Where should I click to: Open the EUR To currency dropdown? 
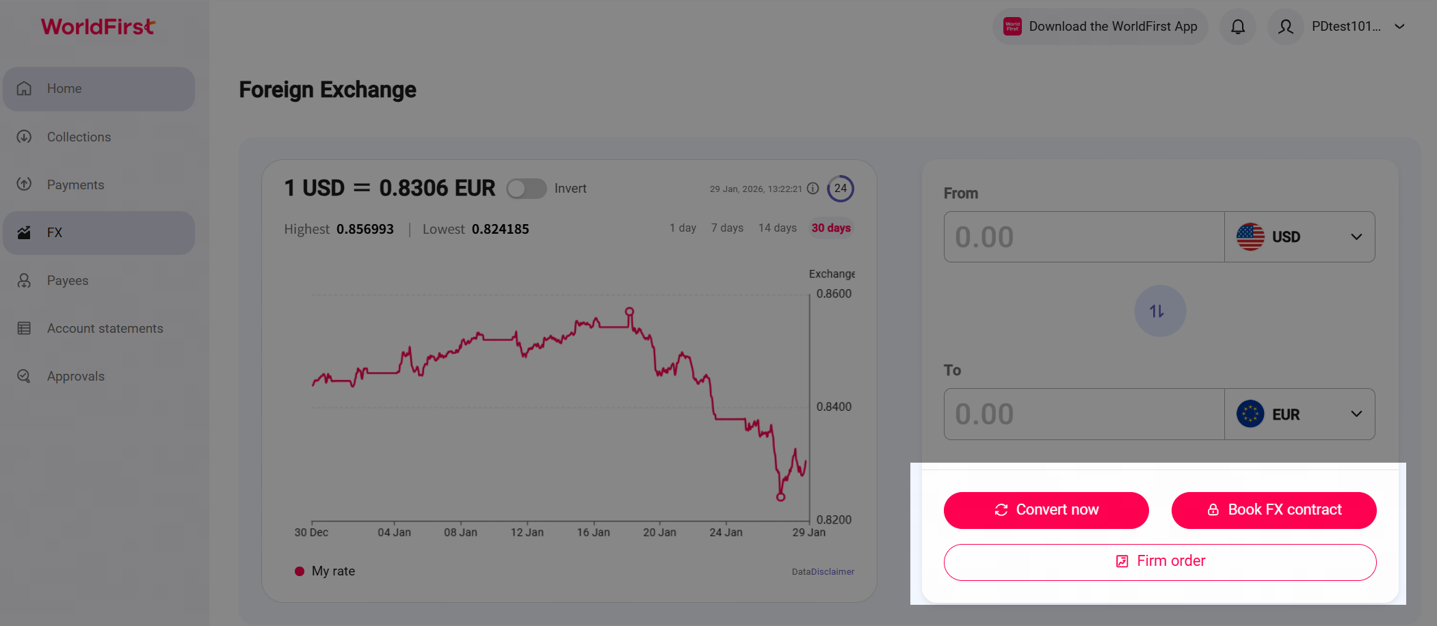1299,414
